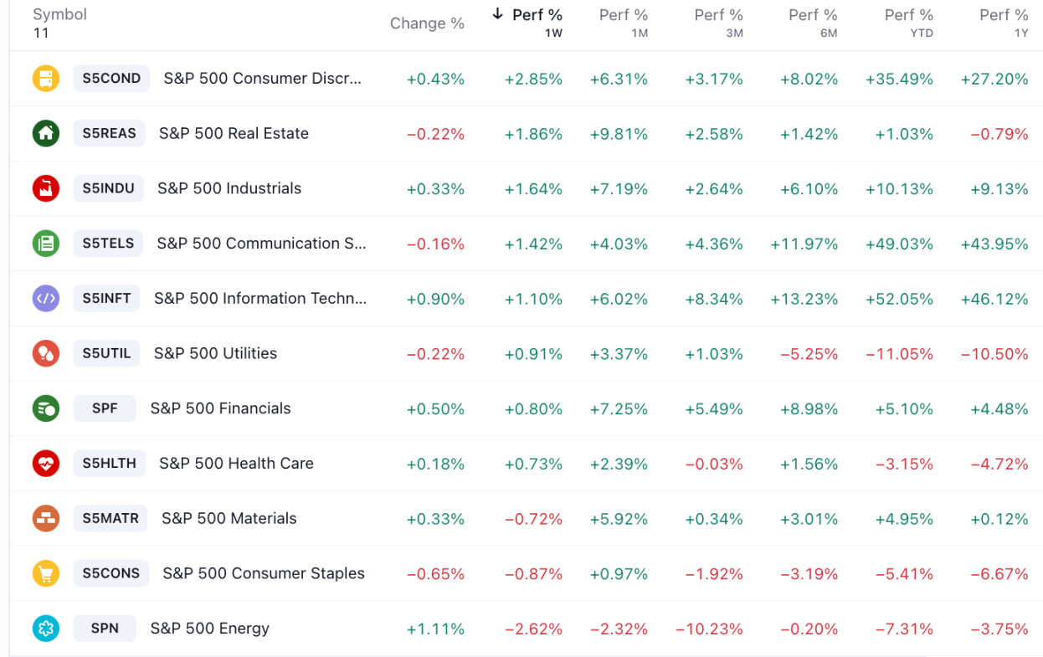Screen dimensions: 1043x657
Task: Sort by Perf % YTD column
Action: (908, 15)
